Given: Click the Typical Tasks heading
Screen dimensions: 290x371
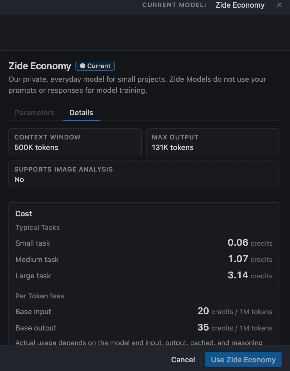Looking at the screenshot, I should coord(37,228).
